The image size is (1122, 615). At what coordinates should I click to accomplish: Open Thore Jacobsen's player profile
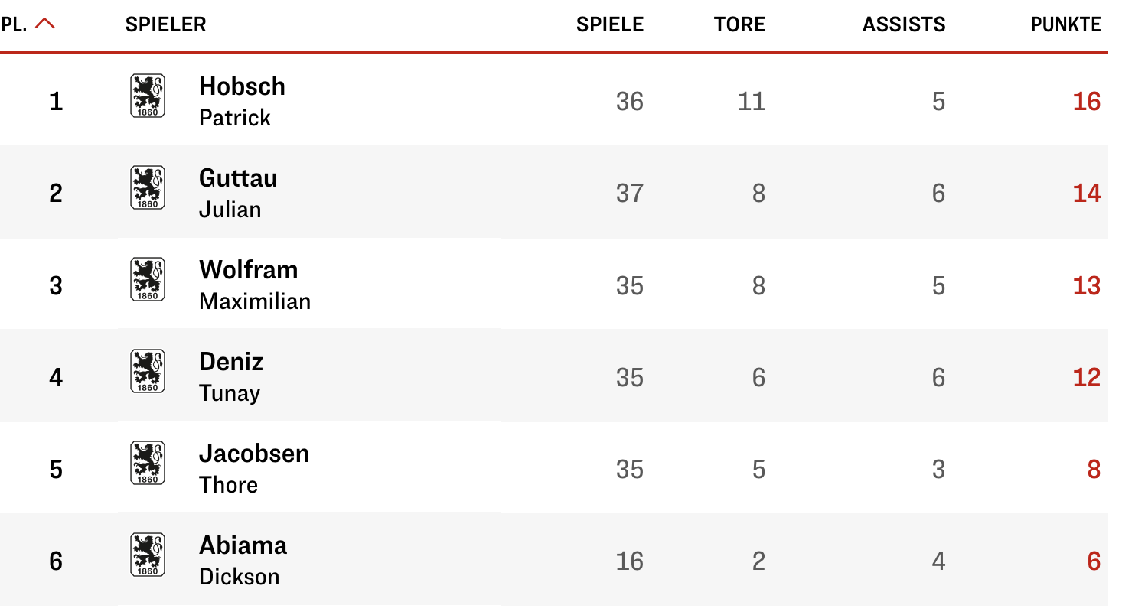tap(253, 468)
